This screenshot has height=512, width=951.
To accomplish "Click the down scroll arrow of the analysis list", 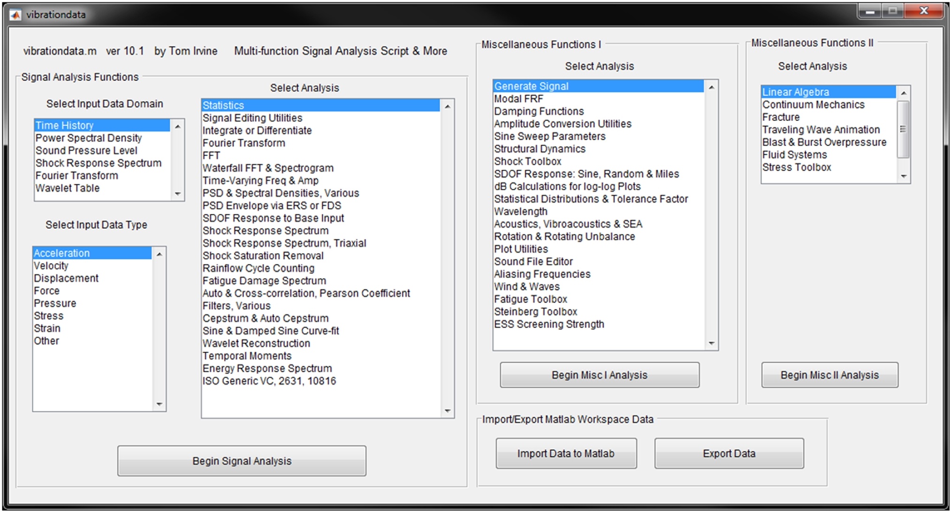I will point(447,410).
